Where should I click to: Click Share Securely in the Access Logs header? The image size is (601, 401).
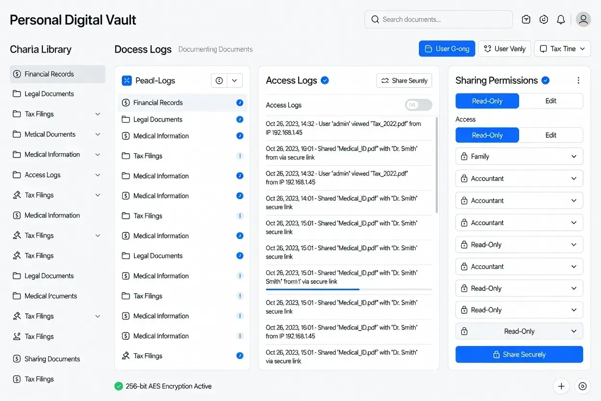pyautogui.click(x=404, y=80)
